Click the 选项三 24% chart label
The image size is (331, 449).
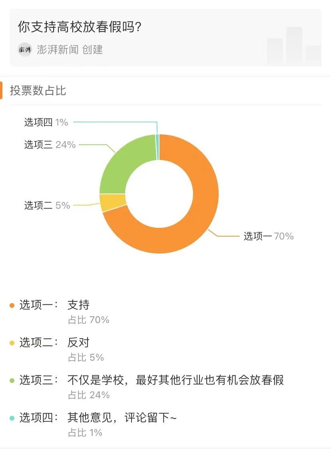50,145
